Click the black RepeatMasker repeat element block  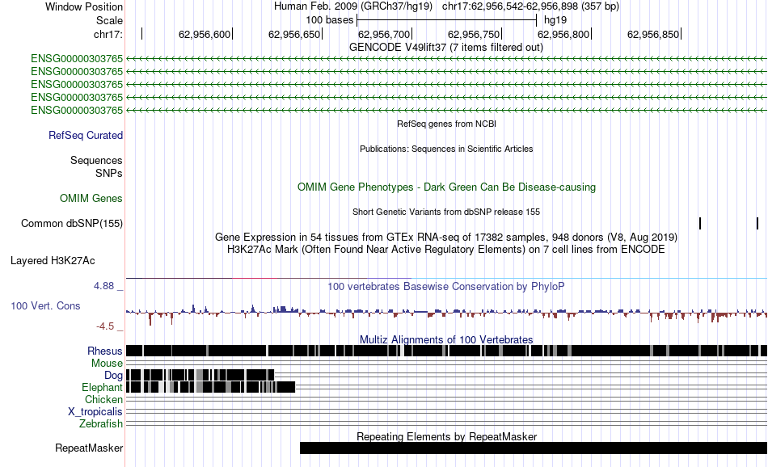(x=534, y=448)
